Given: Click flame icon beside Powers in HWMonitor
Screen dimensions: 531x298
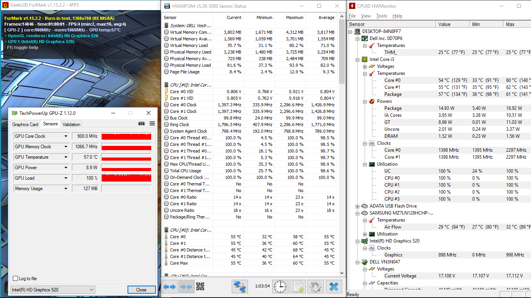Looking at the screenshot, I should pyautogui.click(x=372, y=101).
